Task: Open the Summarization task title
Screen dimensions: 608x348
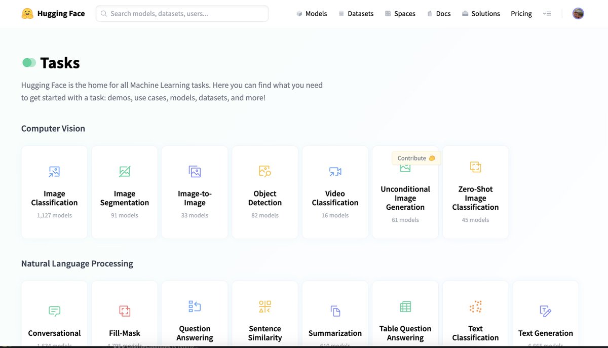Action: (x=335, y=333)
